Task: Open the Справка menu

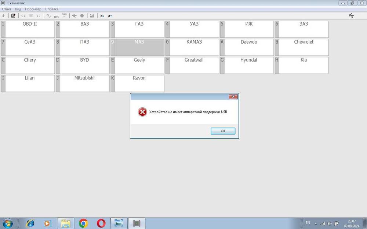Action: [52, 9]
